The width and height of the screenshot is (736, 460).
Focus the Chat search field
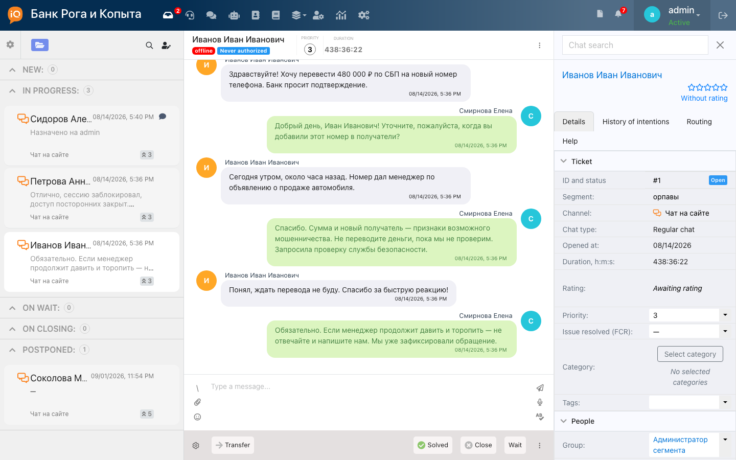click(635, 45)
